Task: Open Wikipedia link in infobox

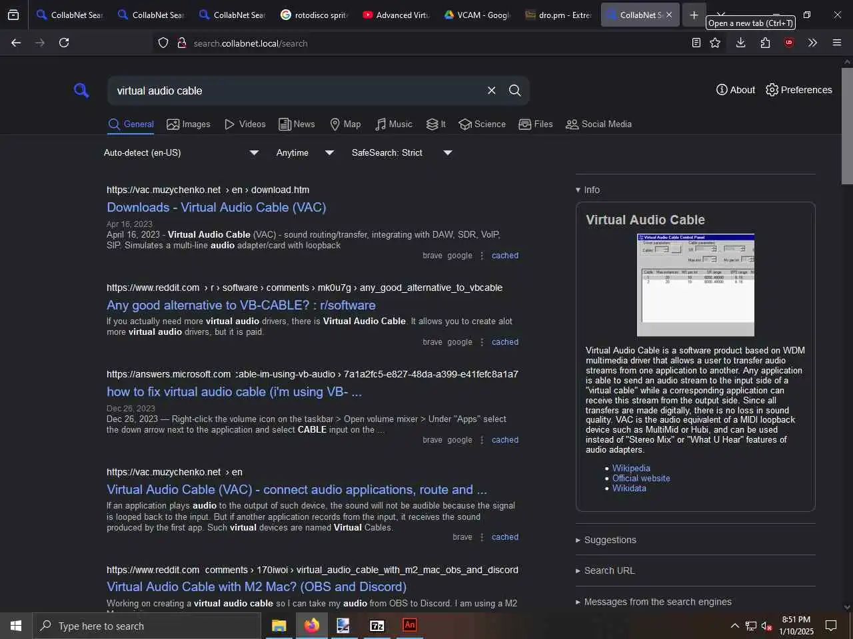Action: tap(631, 468)
